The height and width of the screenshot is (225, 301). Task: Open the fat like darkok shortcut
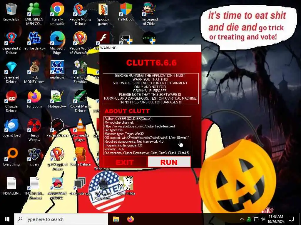(34, 41)
